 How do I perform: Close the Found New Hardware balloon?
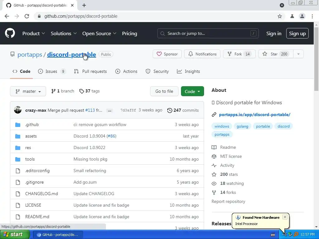point(285,217)
